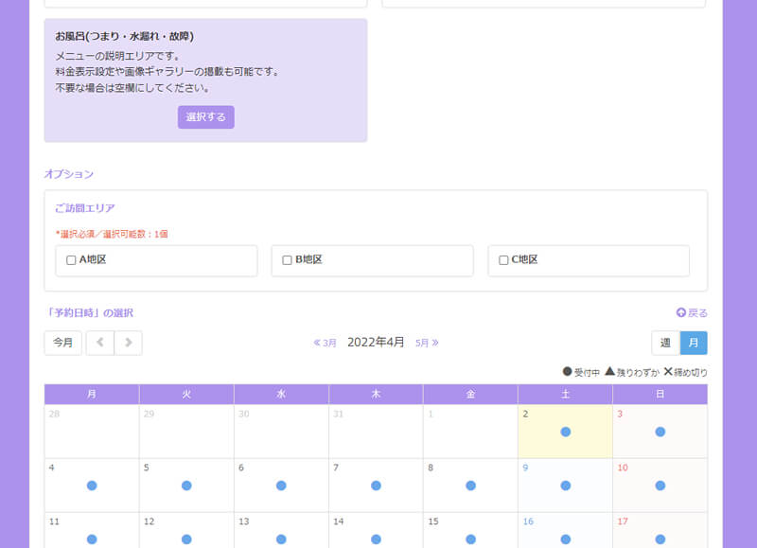Click the 今月 button
Image resolution: width=757 pixels, height=548 pixels.
[62, 343]
